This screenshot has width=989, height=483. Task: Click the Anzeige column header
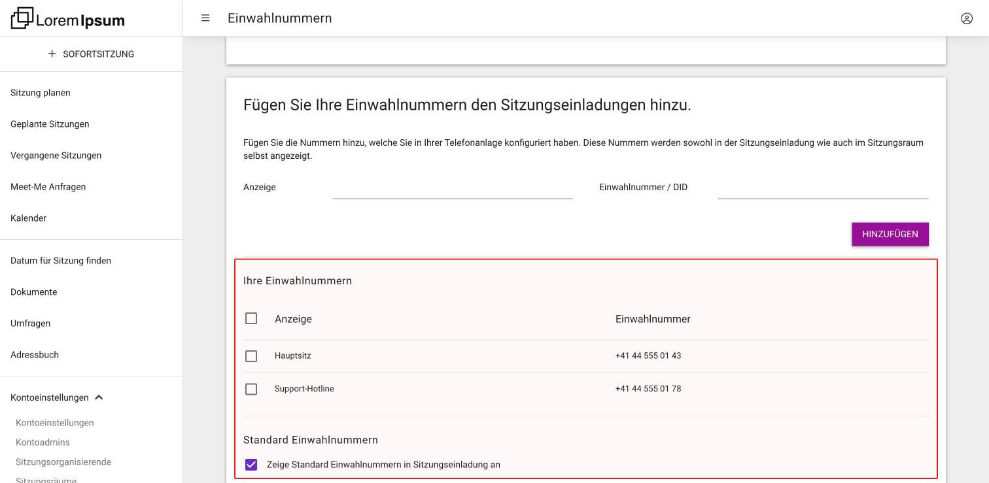(x=293, y=319)
